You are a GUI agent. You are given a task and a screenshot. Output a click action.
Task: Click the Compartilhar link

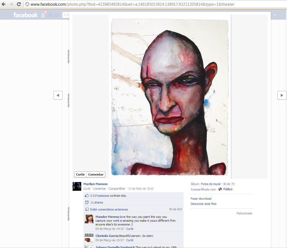click(x=117, y=189)
